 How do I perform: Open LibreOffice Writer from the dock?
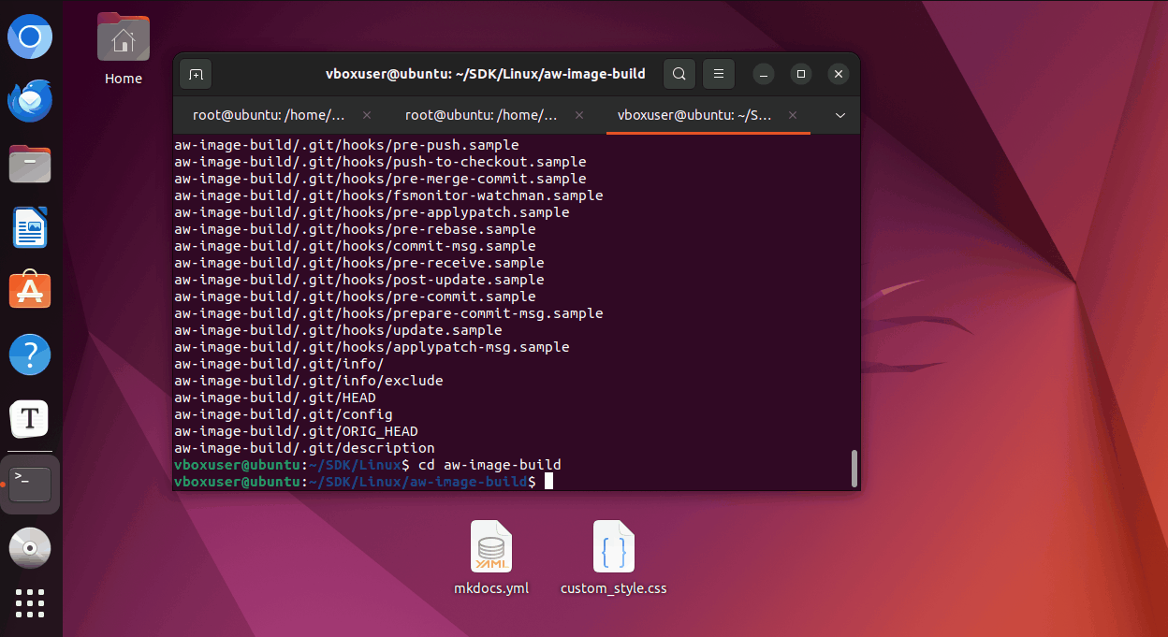tap(30, 227)
